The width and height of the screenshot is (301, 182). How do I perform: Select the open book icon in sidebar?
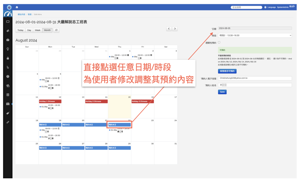(8, 104)
